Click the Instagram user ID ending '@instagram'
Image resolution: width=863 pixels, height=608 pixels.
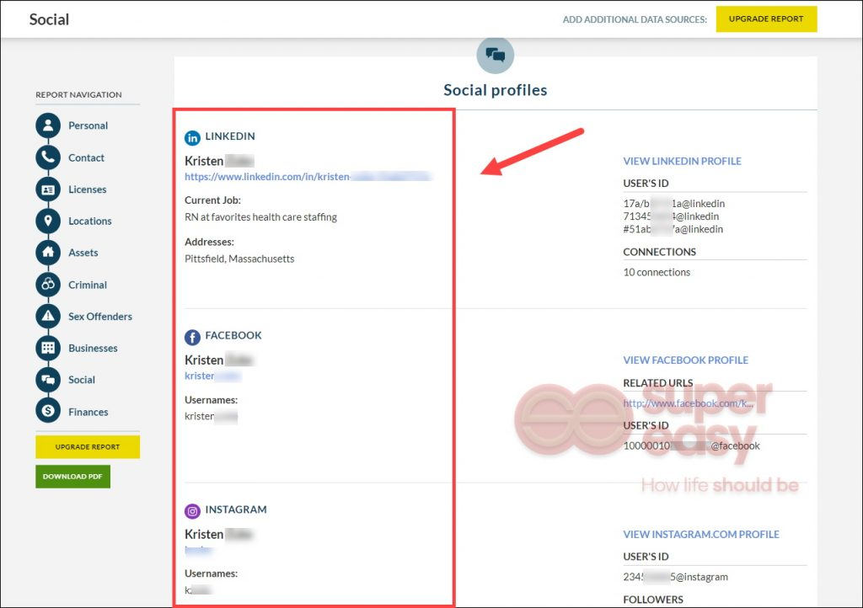coord(675,577)
